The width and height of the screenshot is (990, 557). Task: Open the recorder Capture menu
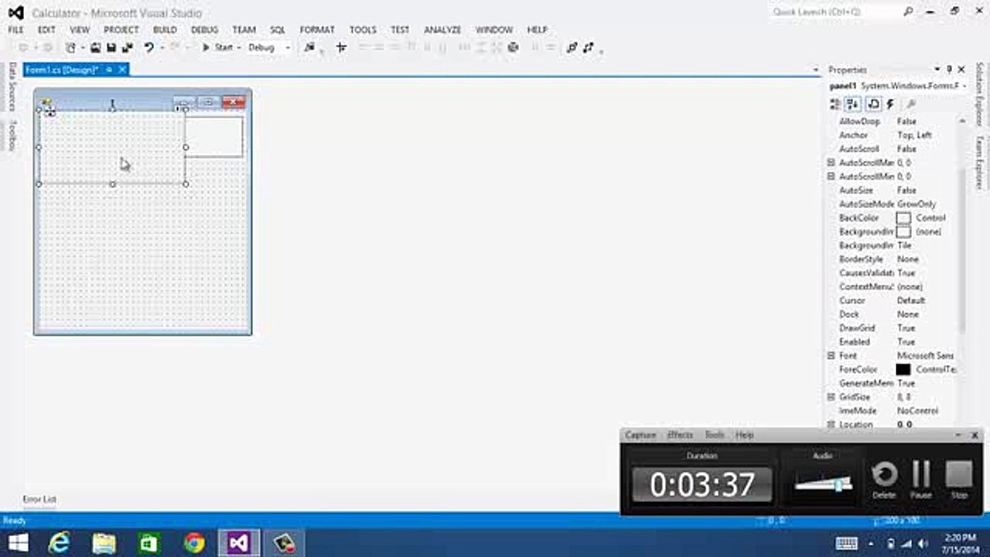pos(640,436)
